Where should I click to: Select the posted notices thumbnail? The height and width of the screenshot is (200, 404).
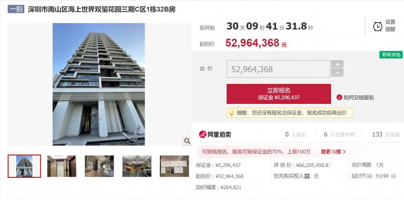[175, 166]
